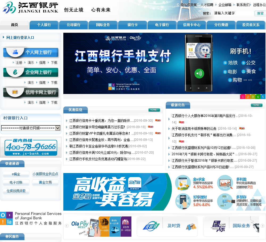
Task: Open the 及时贷 promo card
Action: 167,227
